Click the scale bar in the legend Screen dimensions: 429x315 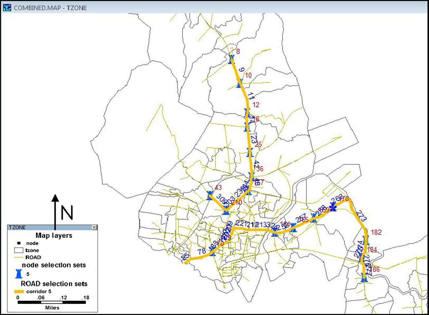coord(52,302)
